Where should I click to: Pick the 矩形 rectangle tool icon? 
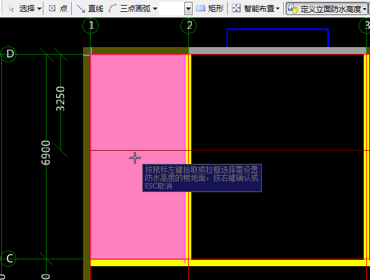coord(201,9)
